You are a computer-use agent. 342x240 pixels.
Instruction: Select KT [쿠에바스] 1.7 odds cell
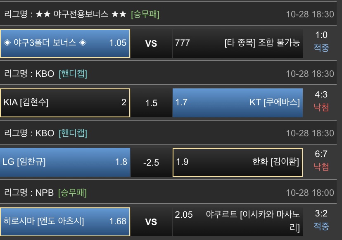point(237,102)
